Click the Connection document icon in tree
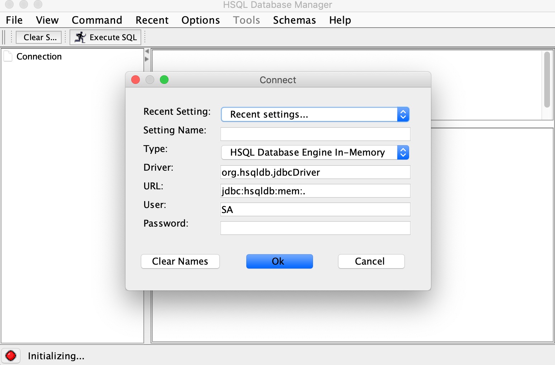555x365 pixels. 8,56
